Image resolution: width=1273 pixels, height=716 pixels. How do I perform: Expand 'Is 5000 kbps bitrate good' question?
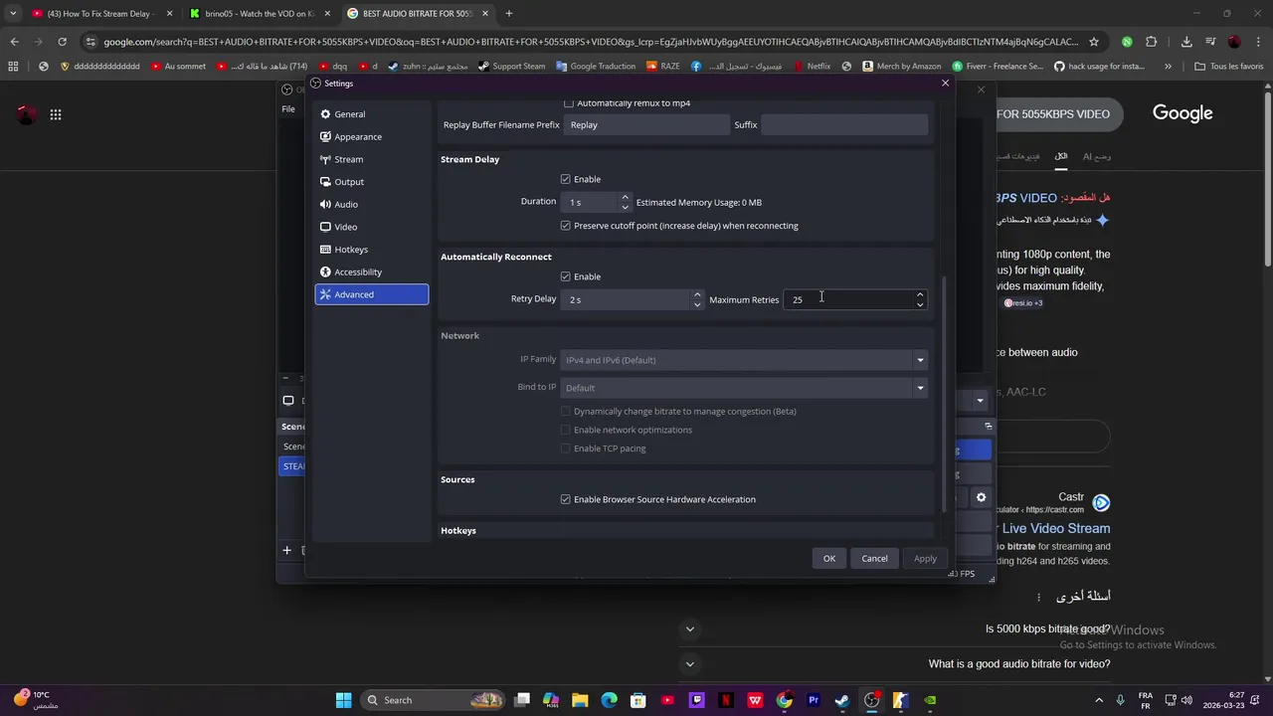click(690, 628)
